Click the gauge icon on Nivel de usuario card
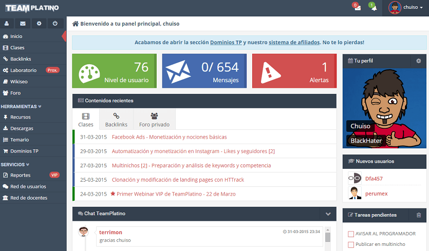The image size is (429, 251). 89,73
